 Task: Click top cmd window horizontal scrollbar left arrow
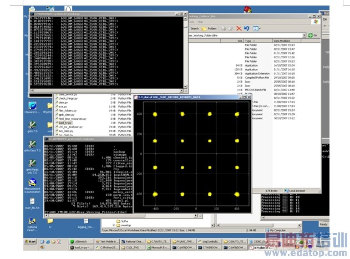point(32,90)
